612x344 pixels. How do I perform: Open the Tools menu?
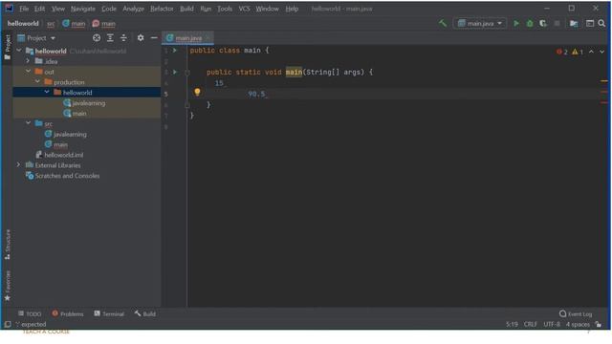(x=225, y=9)
